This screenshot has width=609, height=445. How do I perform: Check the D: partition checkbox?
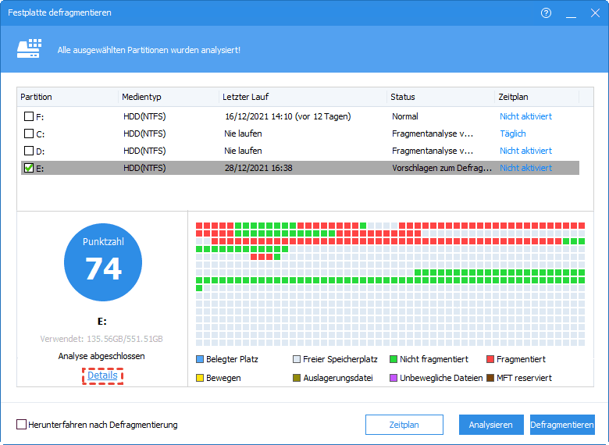pyautogui.click(x=29, y=151)
